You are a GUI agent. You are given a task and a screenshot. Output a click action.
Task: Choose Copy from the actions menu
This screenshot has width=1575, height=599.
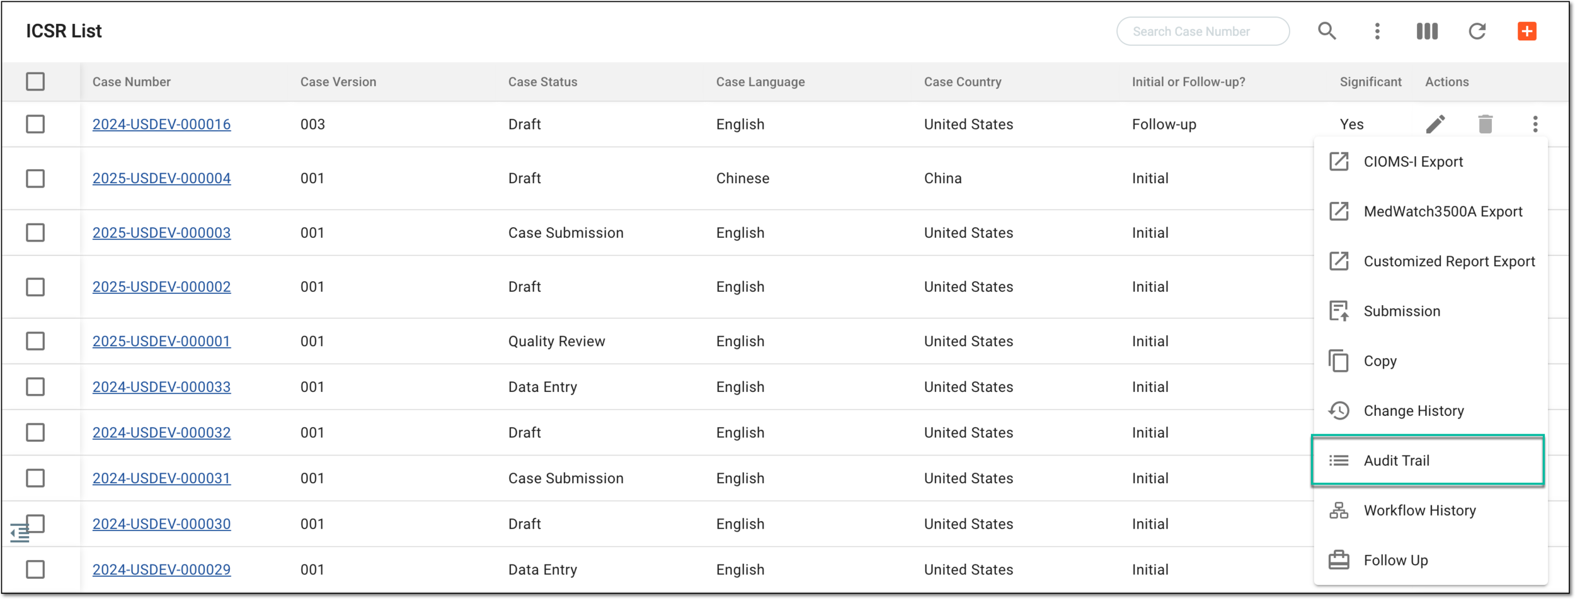[x=1430, y=361]
